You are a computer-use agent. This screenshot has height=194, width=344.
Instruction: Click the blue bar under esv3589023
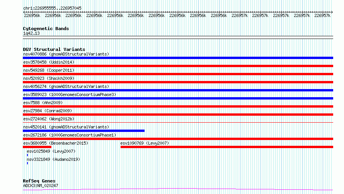(178, 98)
